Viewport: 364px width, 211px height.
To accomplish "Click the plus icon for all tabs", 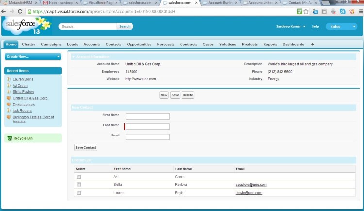I will [312, 45].
